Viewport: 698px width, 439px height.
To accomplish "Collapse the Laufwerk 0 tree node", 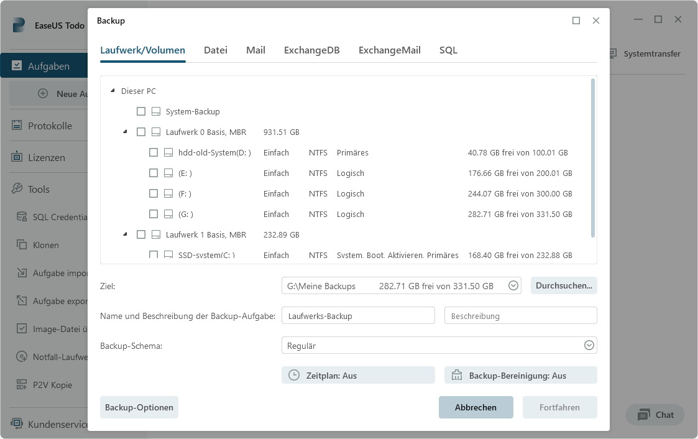I will click(125, 131).
